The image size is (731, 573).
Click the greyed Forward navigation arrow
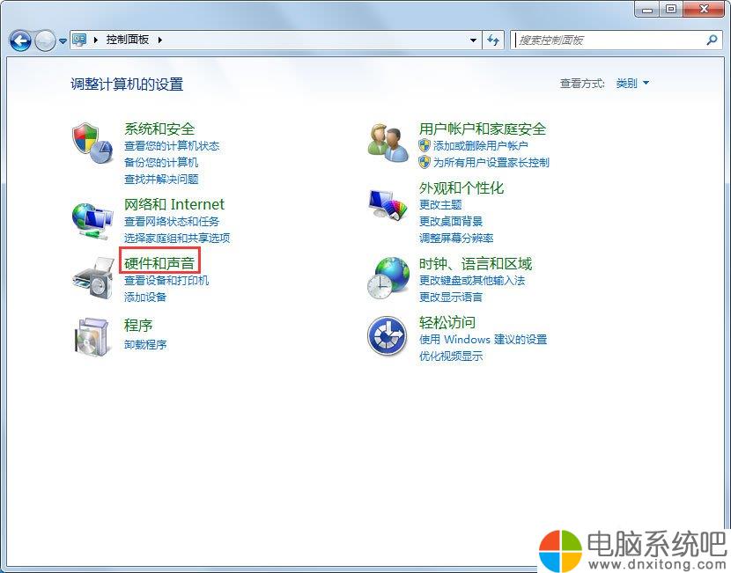[45, 41]
